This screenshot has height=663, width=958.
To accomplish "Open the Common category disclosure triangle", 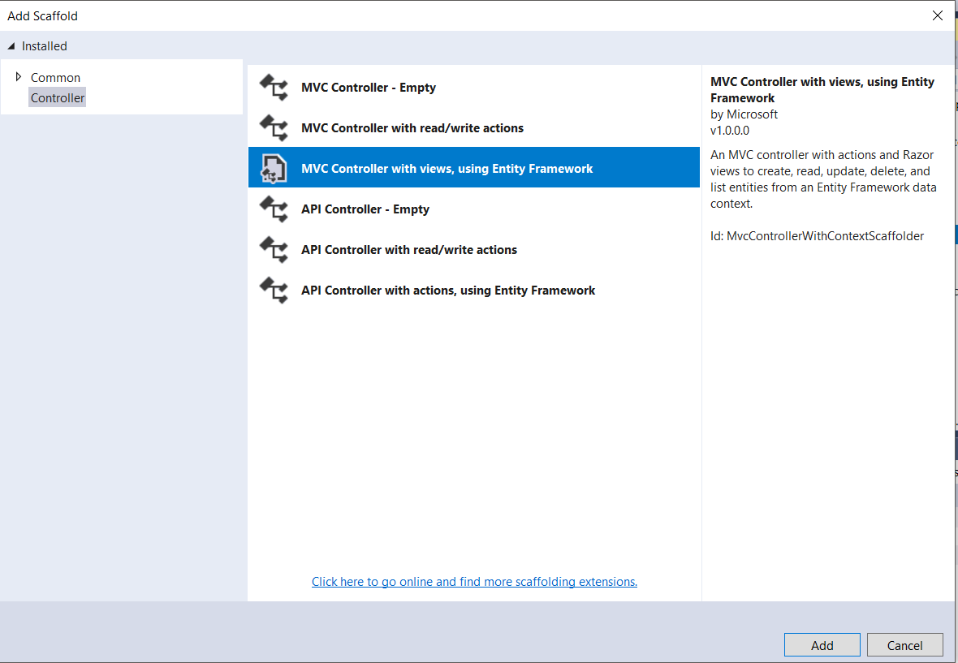I will tap(19, 77).
